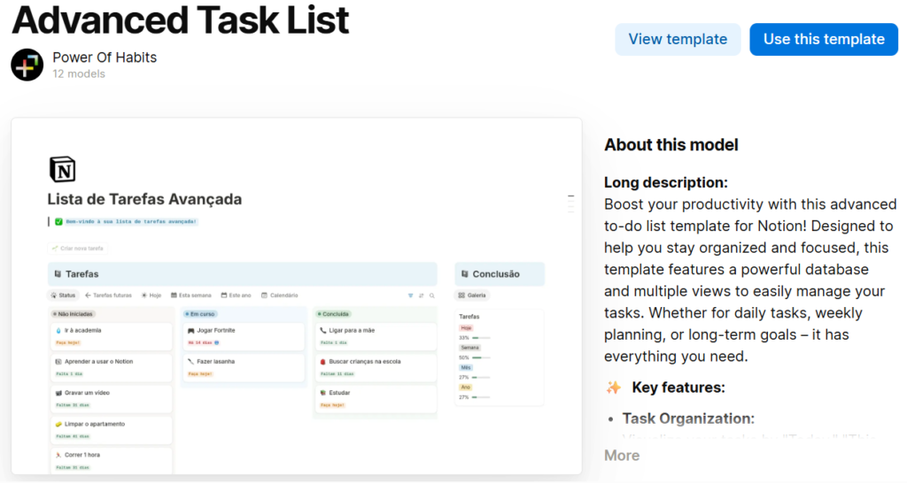The image size is (907, 483).
Task: Click the filter icon in Tarefas toolbar
Action: pos(411,295)
